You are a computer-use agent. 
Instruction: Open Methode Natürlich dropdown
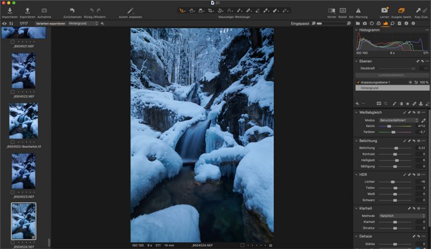click(402, 216)
